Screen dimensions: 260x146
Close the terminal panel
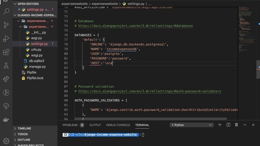(x=253, y=125)
